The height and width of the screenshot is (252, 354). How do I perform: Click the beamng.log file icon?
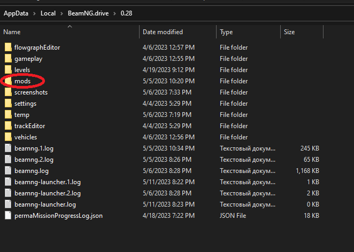8,171
